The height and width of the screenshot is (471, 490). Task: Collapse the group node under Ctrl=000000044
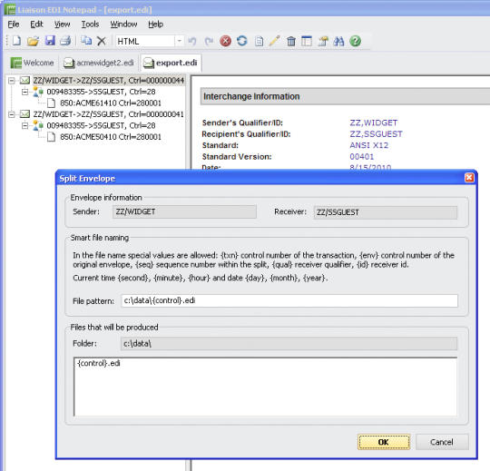point(25,92)
